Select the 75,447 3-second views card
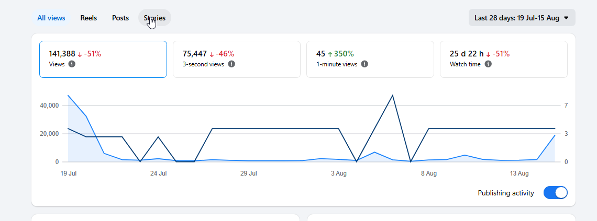This screenshot has width=597, height=221. tap(236, 59)
